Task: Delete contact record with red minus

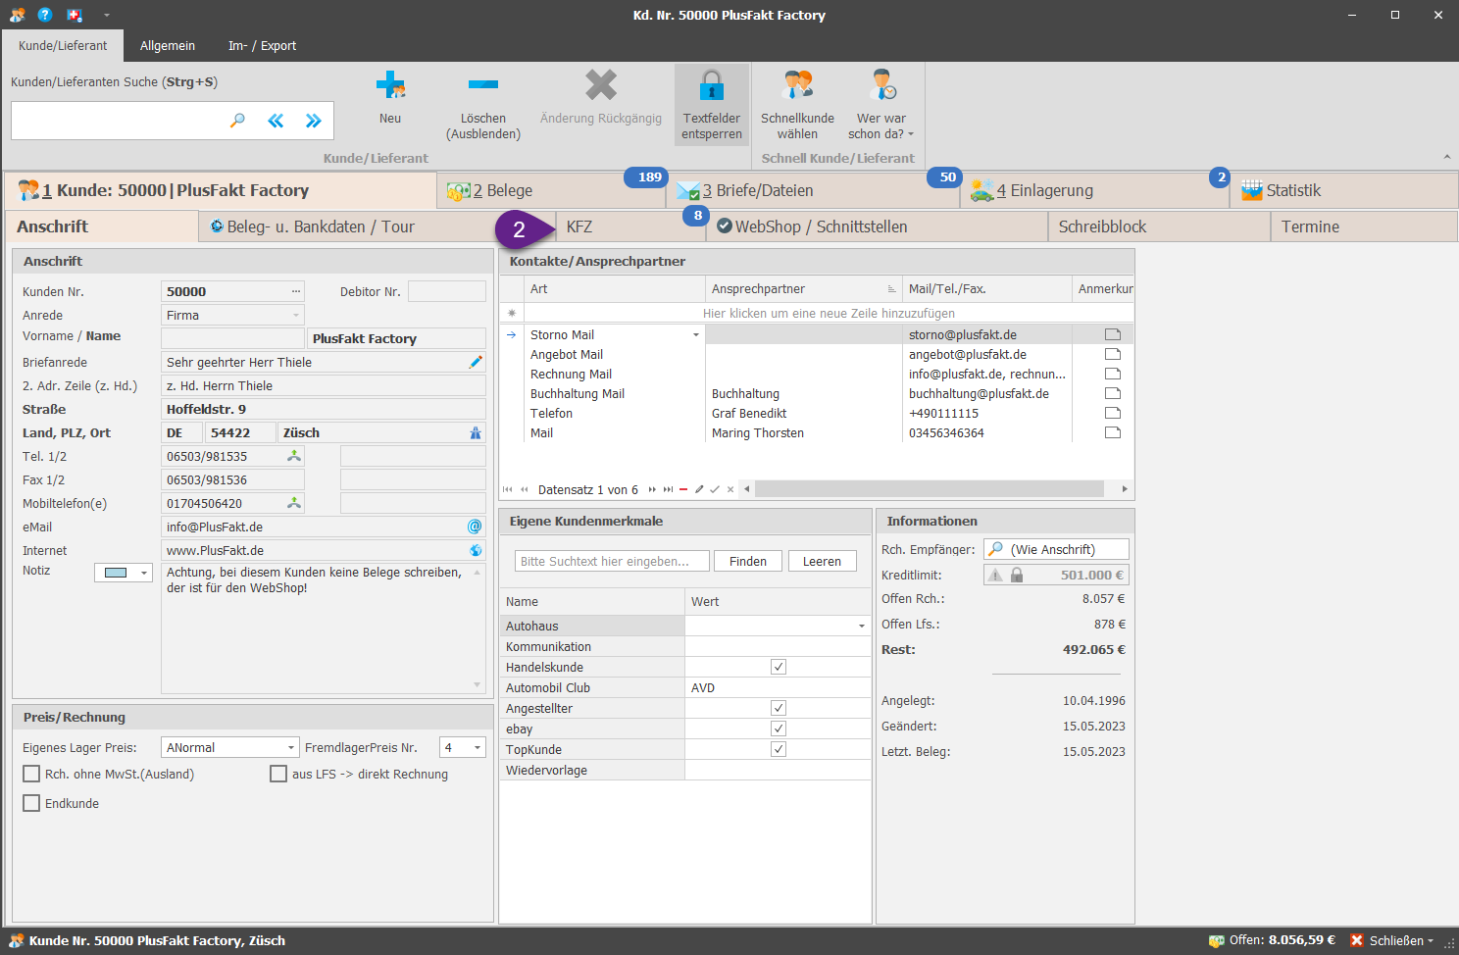Action: pos(683,489)
